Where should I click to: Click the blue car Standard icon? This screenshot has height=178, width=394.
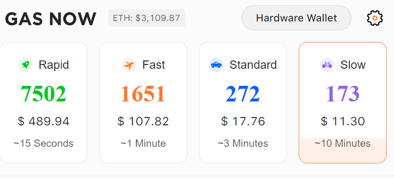point(216,65)
